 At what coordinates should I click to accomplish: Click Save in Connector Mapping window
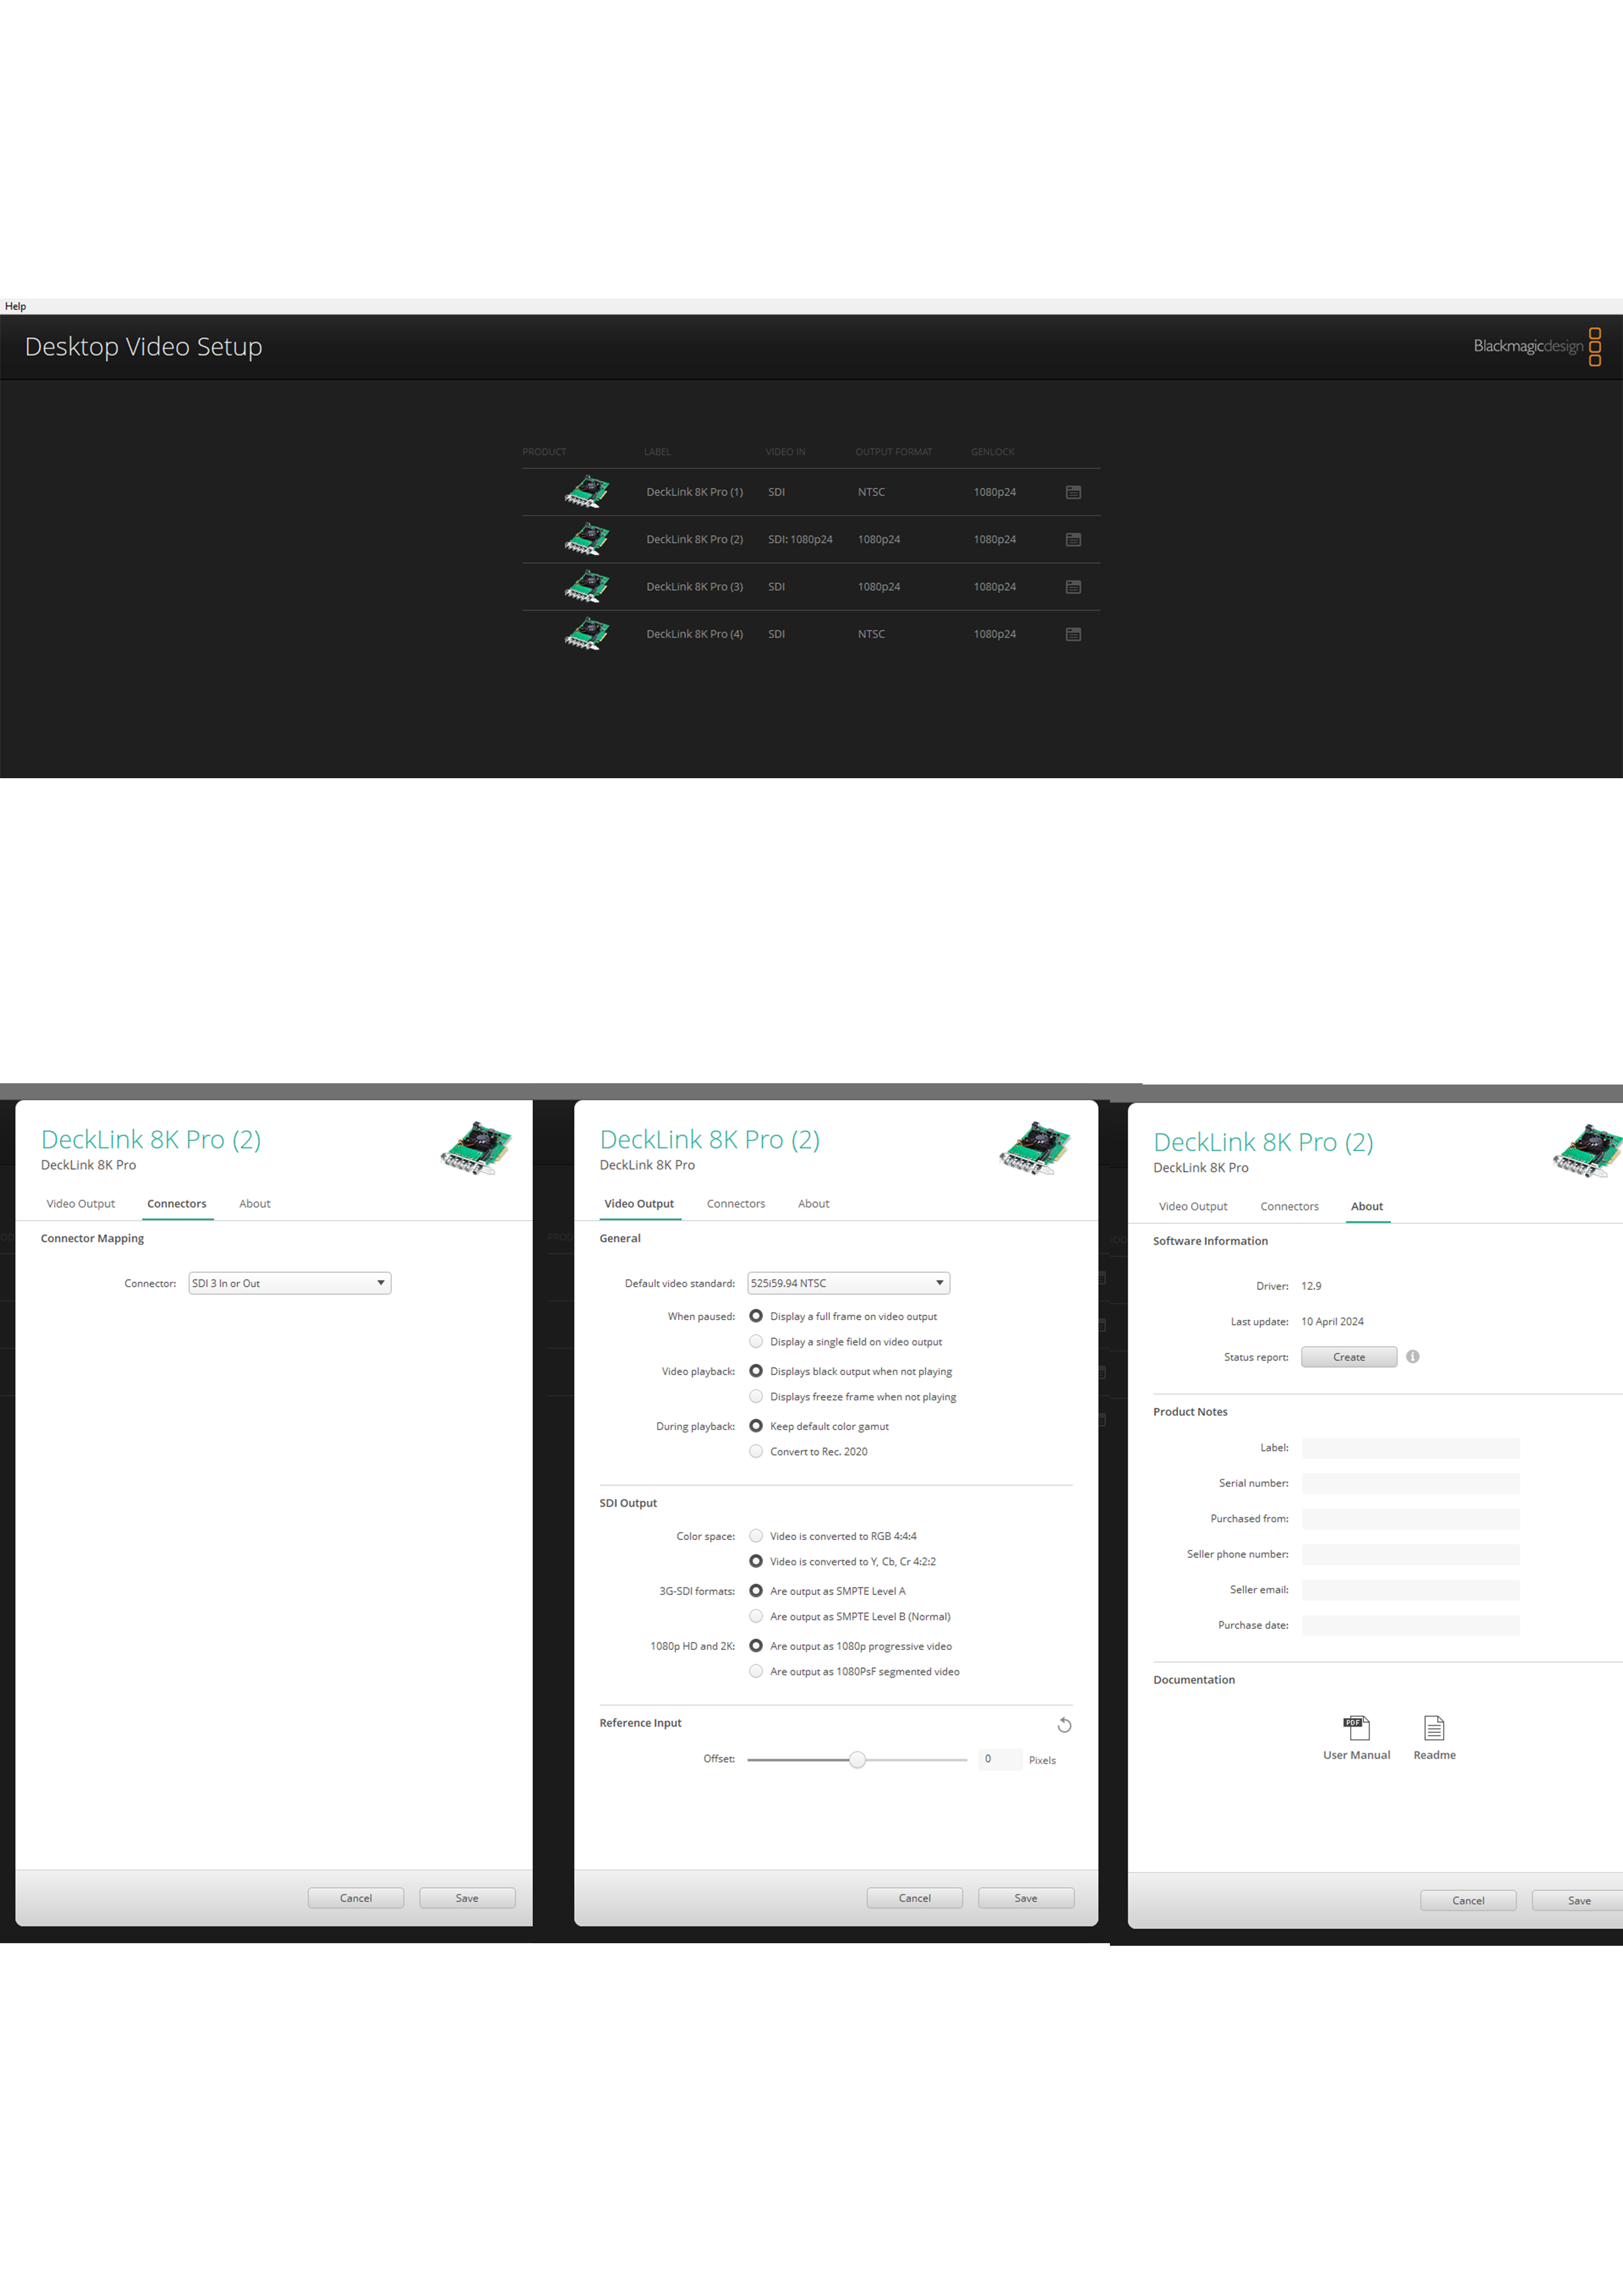pos(467,1898)
